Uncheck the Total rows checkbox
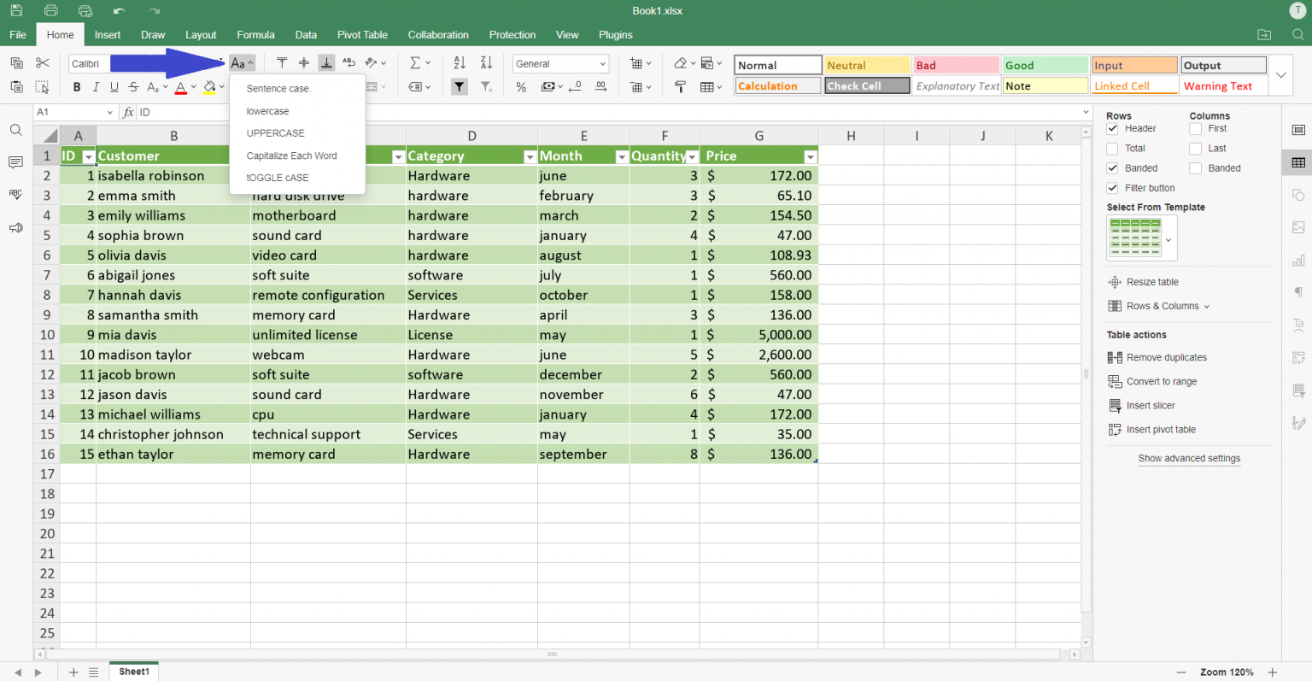Image resolution: width=1312 pixels, height=681 pixels. pos(1112,148)
